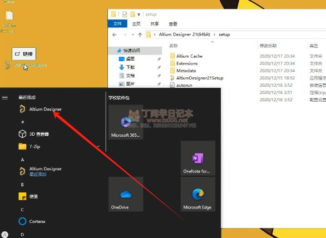326x238 pixels.
Task: Open recent locations dropdown arrow
Action: click(133, 34)
